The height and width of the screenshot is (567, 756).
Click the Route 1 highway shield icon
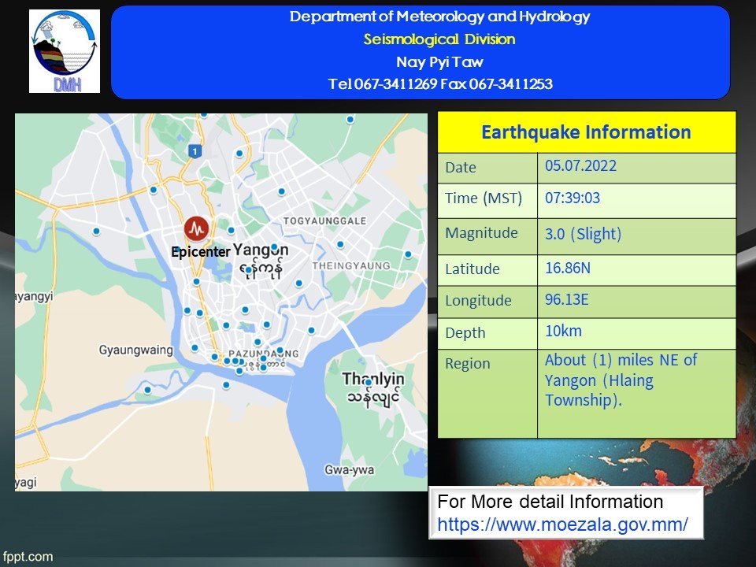point(194,150)
